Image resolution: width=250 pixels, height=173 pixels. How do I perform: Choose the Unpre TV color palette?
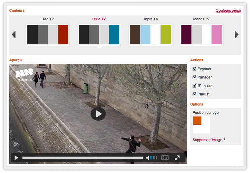(x=150, y=35)
